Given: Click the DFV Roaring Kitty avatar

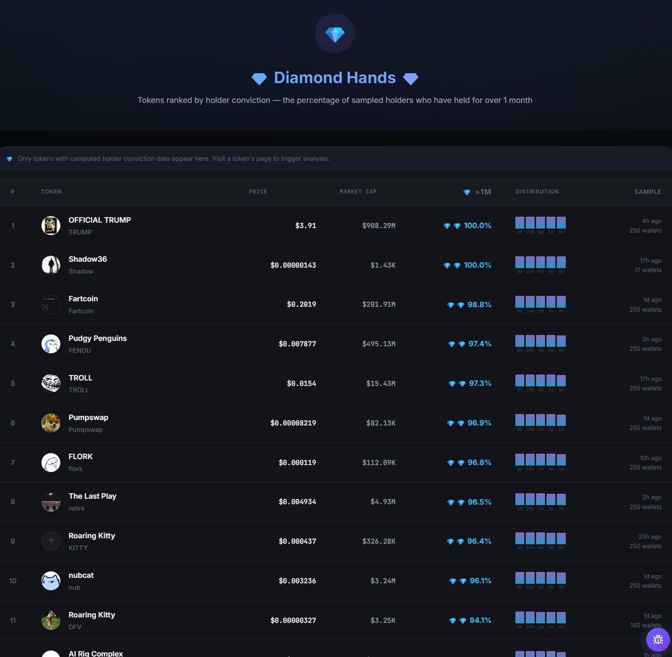Looking at the screenshot, I should click(51, 620).
